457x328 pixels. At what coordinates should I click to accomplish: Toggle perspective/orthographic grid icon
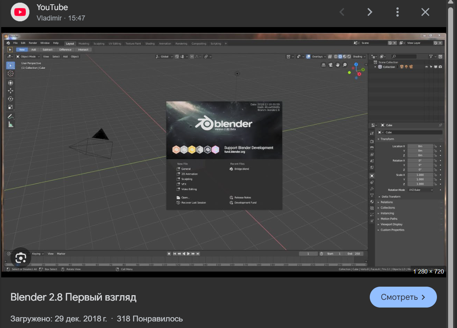pyautogui.click(x=323, y=65)
